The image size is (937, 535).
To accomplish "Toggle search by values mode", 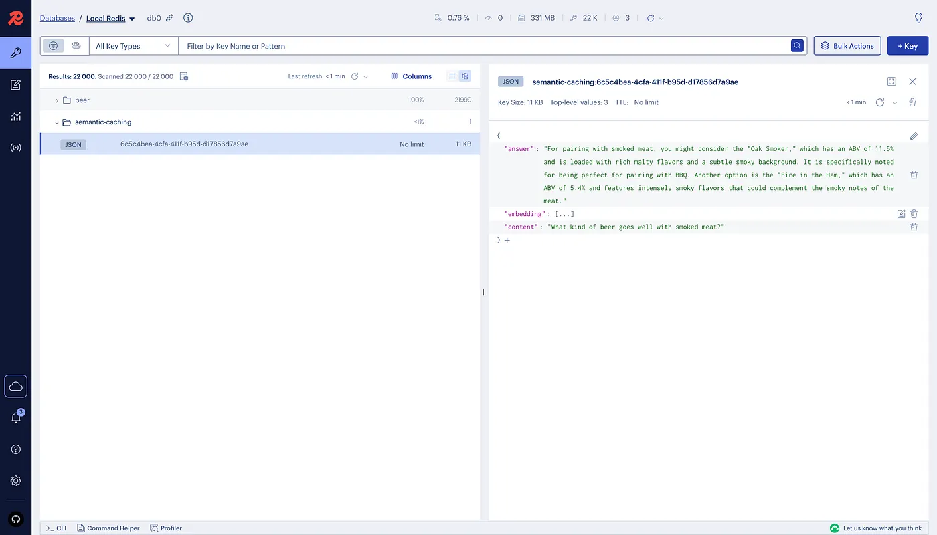I will point(76,46).
